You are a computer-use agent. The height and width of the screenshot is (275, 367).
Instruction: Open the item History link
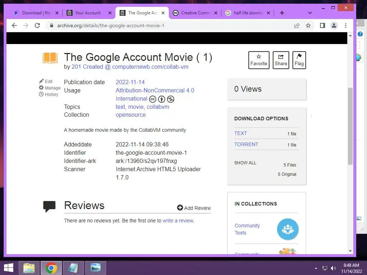click(48, 94)
